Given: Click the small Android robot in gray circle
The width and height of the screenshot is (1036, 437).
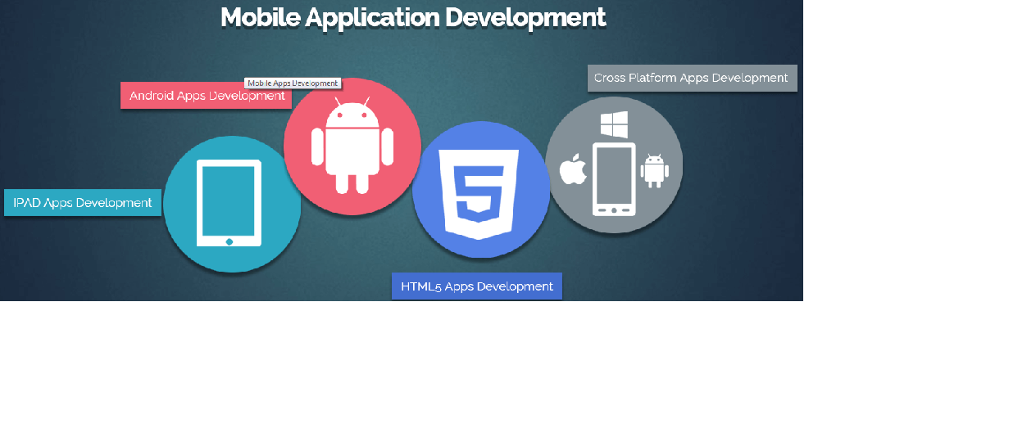Looking at the screenshot, I should (x=654, y=170).
